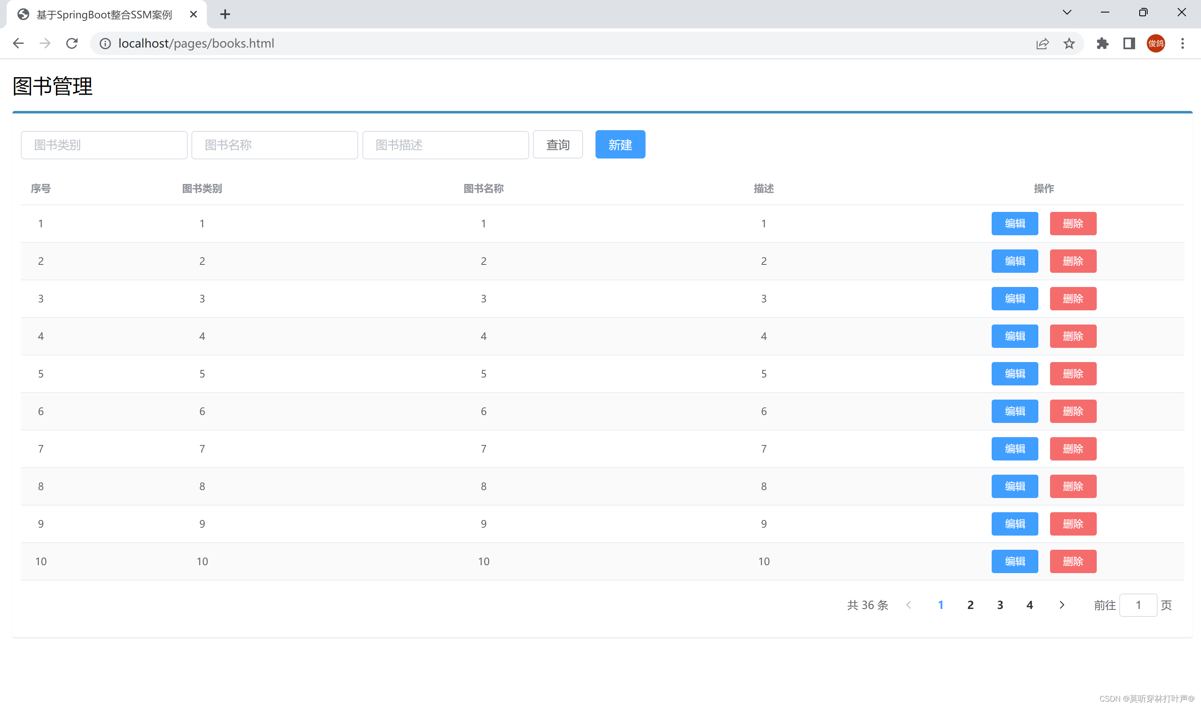1201x707 pixels.
Task: Delete the book in row 6
Action: 1073,411
